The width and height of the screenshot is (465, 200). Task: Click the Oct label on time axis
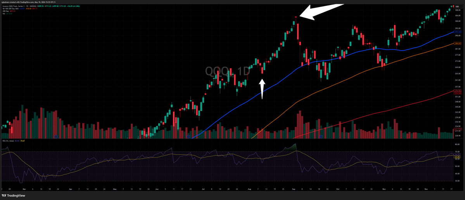(338, 189)
